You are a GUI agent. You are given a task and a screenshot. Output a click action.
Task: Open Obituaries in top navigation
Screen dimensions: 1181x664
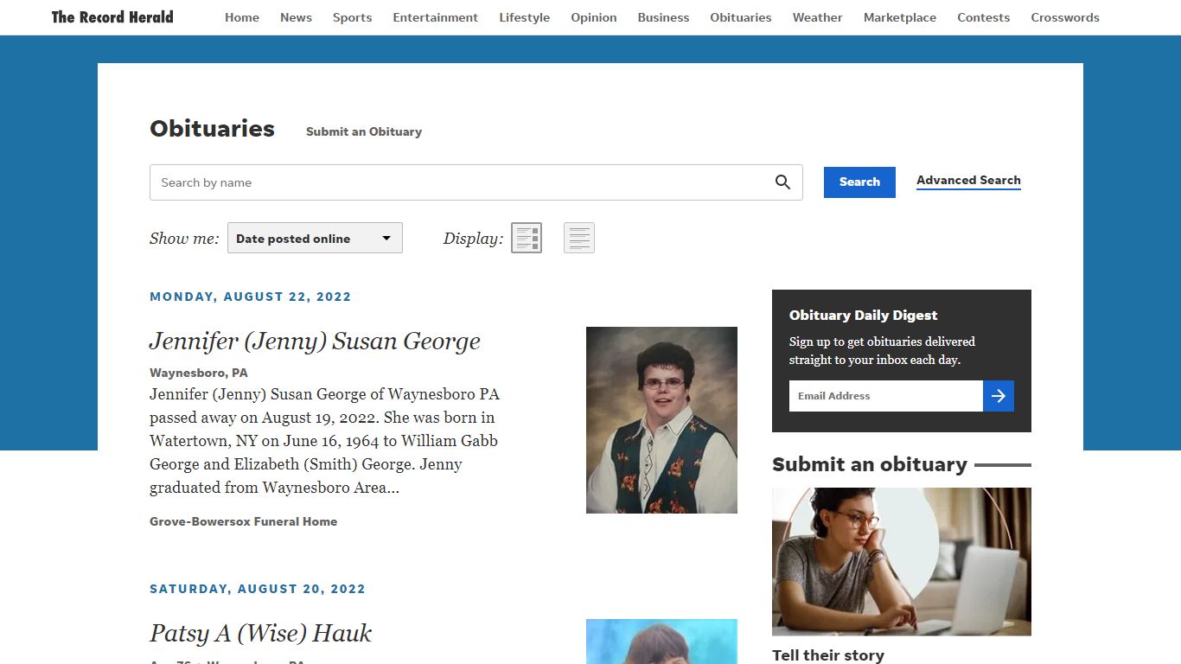741,17
